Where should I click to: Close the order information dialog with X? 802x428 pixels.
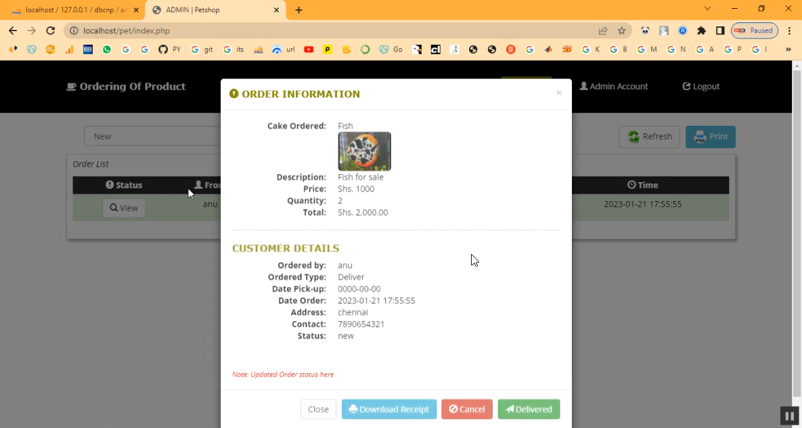[558, 93]
